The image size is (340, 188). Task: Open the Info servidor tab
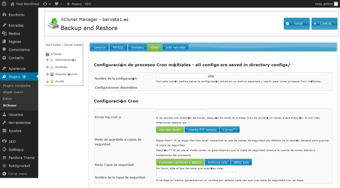(x=176, y=47)
